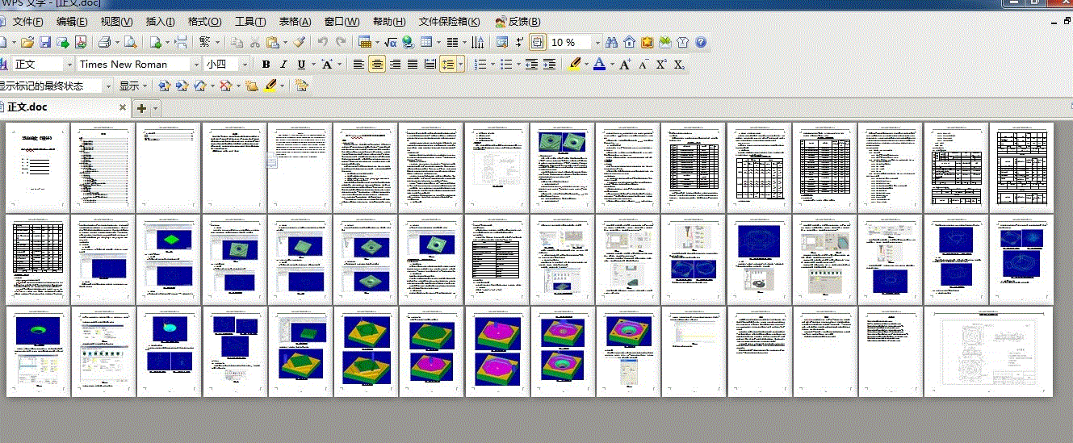
Task: Grow font size with A+ icon
Action: pyautogui.click(x=625, y=64)
